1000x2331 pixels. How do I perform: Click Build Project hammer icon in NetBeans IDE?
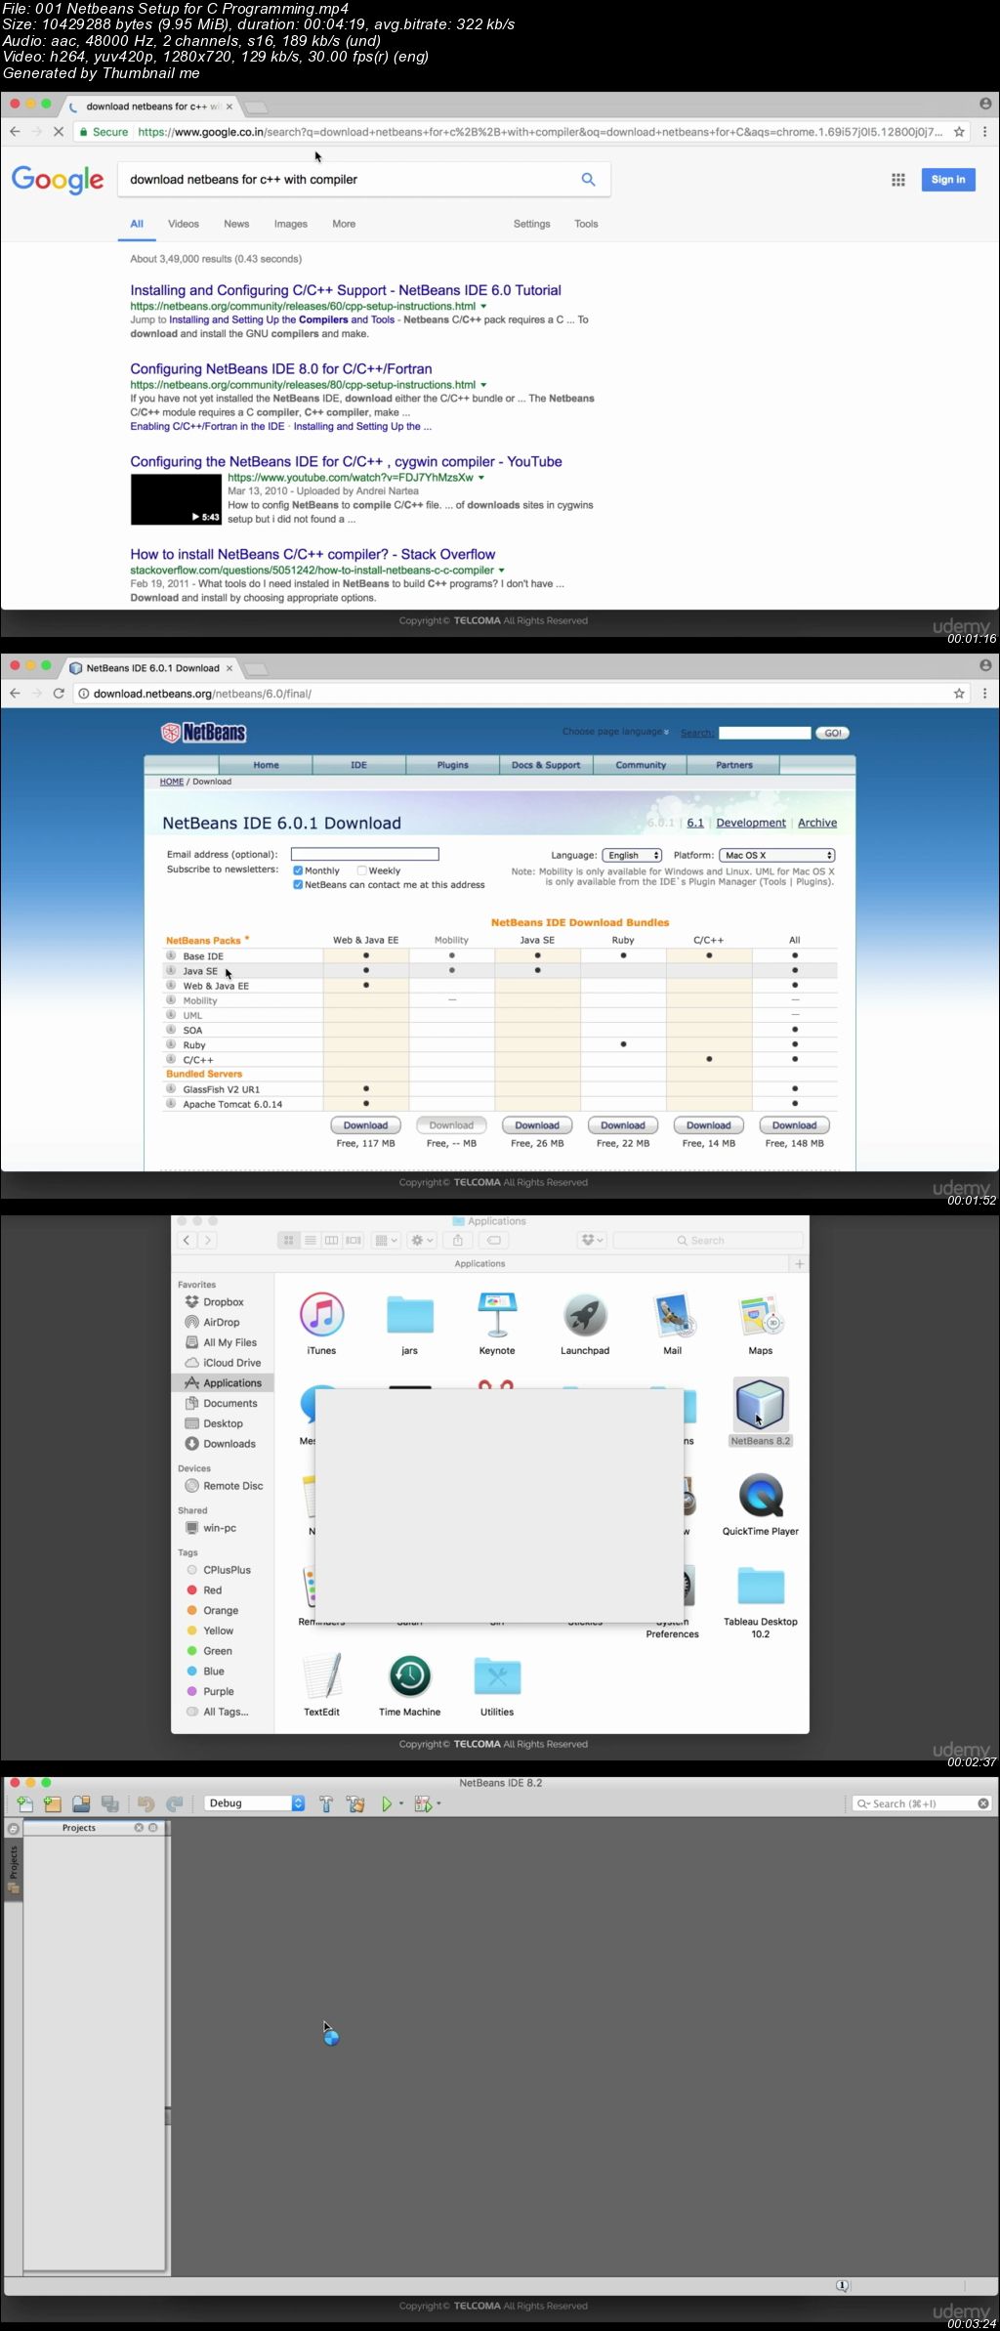[x=326, y=1803]
